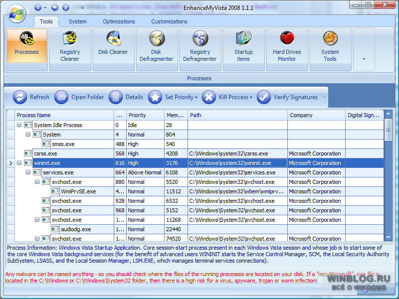
Task: Click the PID cell showing 488
Action: [x=120, y=144]
